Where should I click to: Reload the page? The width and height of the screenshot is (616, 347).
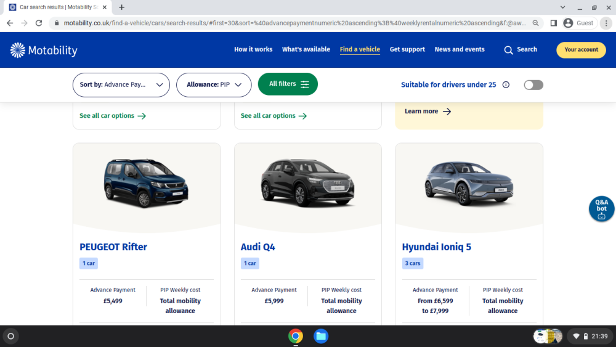[38, 23]
